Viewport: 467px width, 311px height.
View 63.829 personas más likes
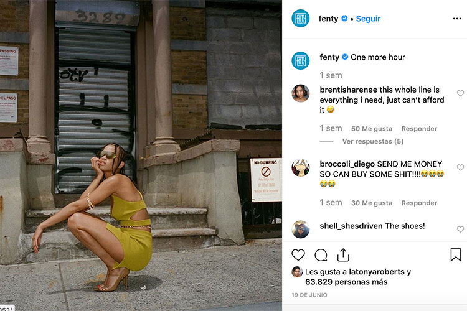346,282
